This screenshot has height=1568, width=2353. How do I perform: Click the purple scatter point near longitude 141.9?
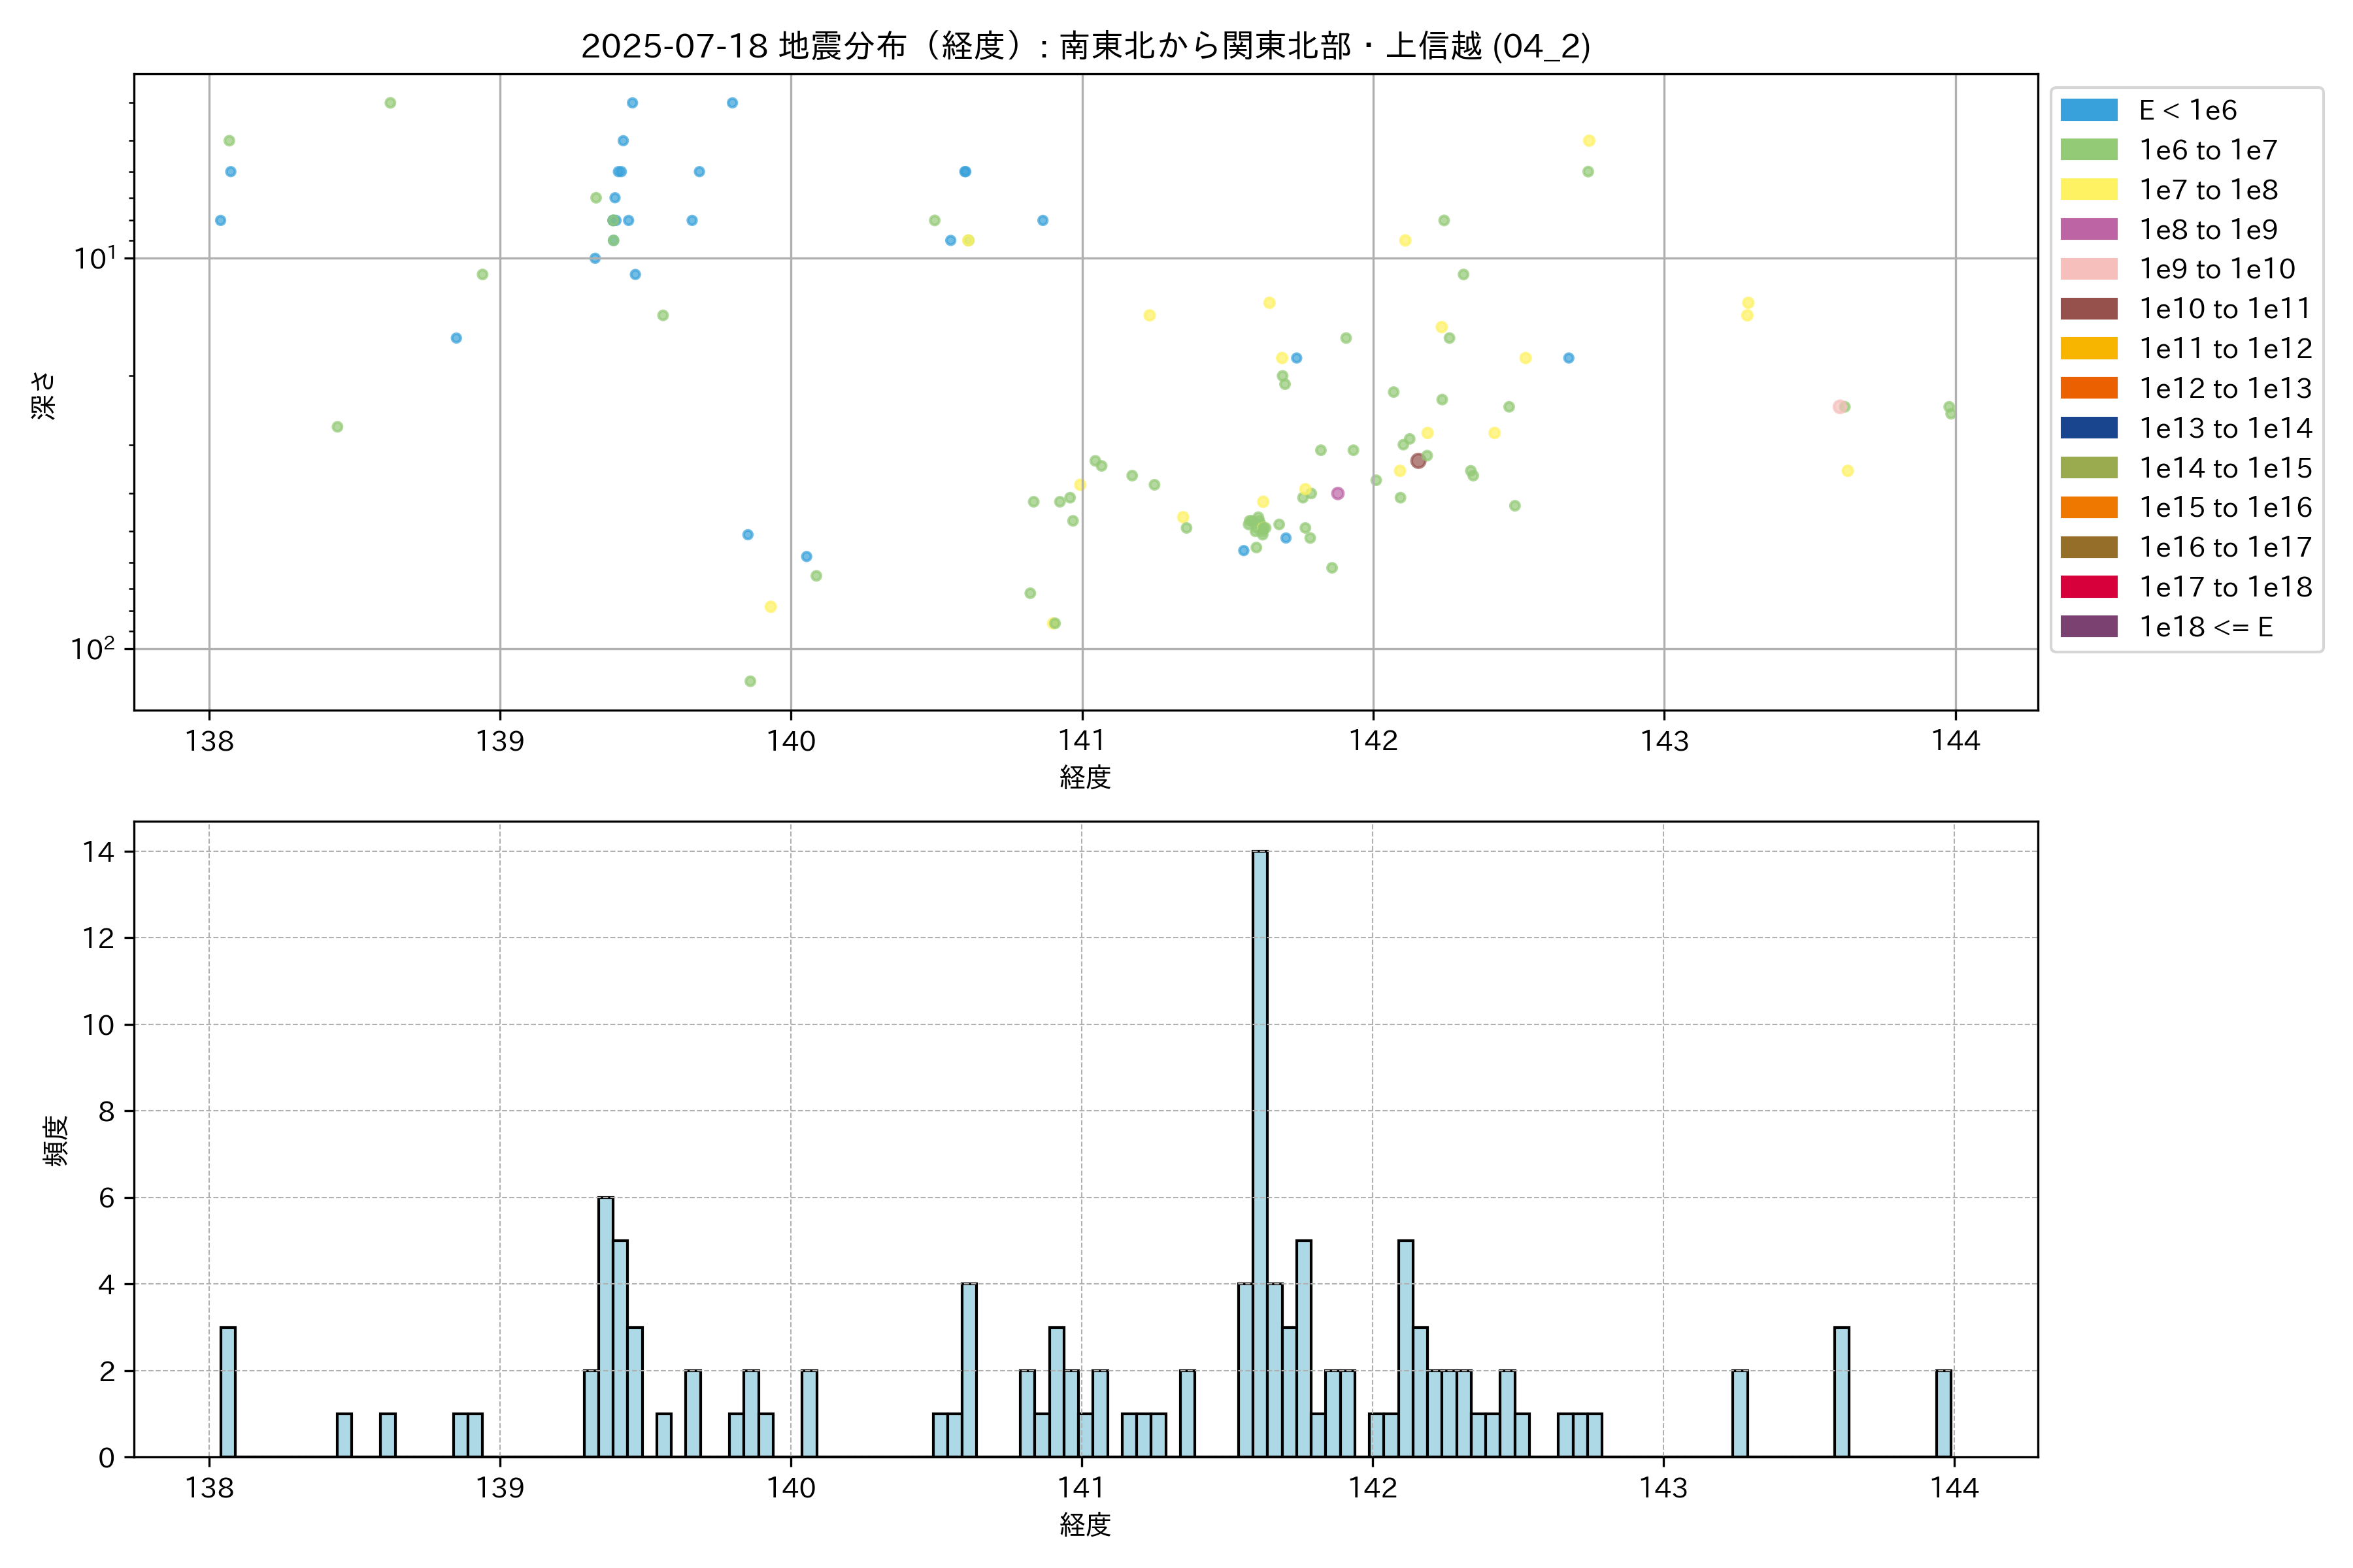(x=1337, y=493)
